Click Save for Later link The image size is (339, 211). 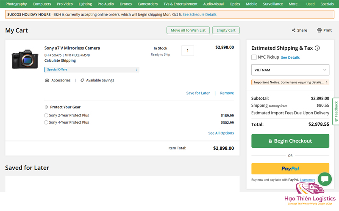click(x=198, y=93)
